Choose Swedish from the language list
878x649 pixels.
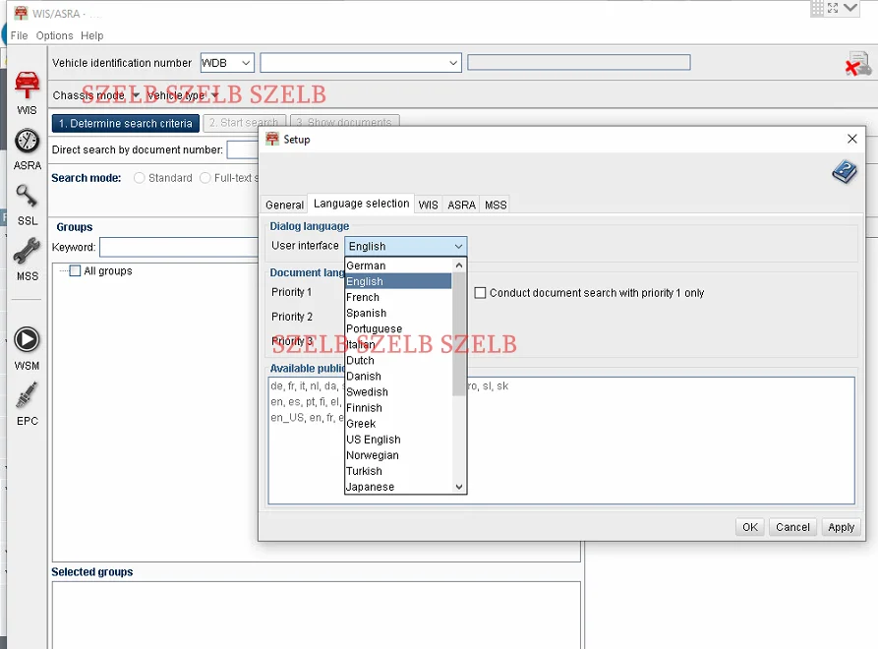[x=398, y=392]
